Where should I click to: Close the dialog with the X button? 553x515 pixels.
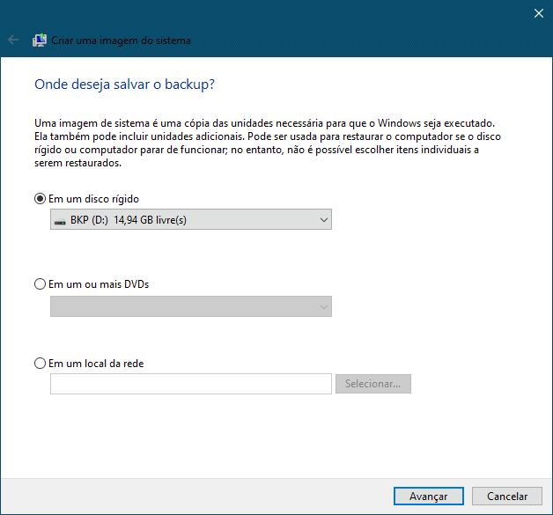[538, 13]
